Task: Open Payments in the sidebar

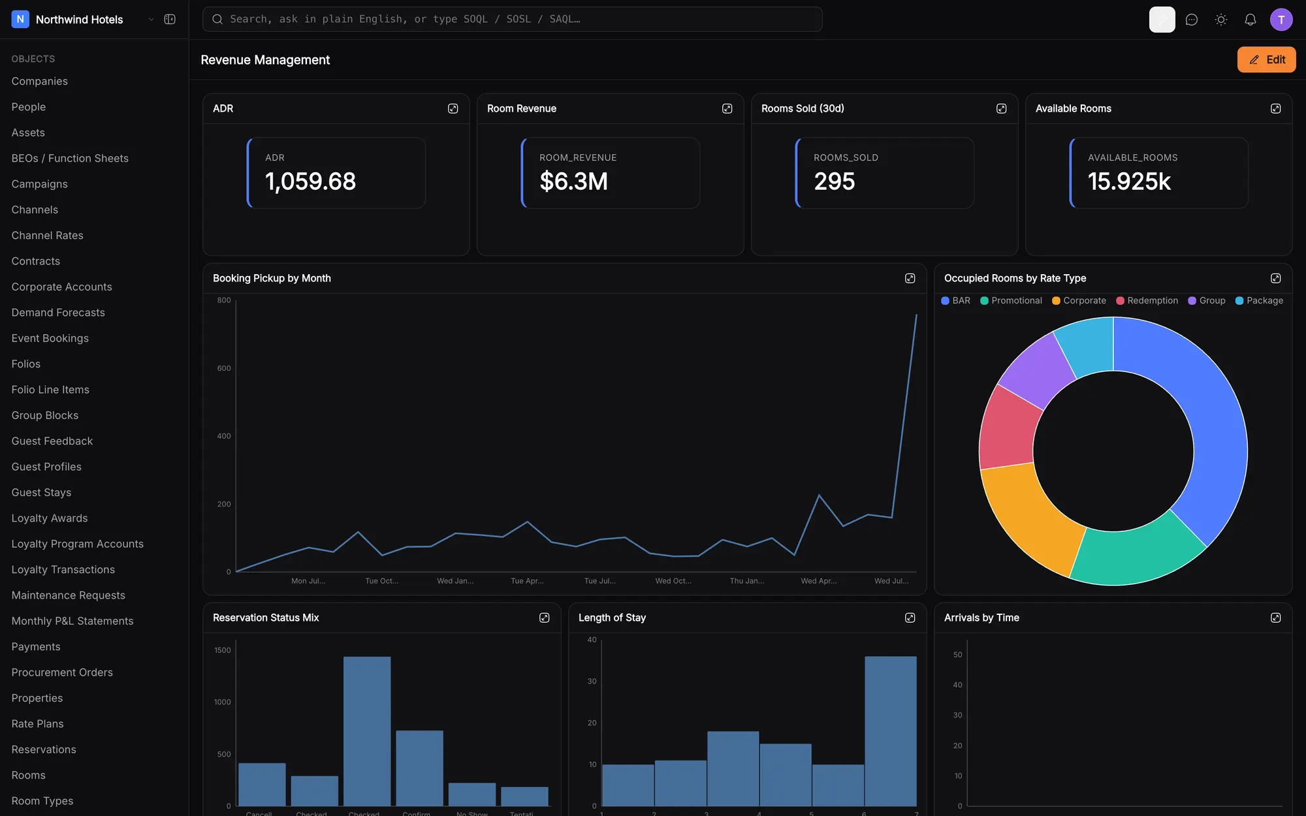Action: pos(36,647)
